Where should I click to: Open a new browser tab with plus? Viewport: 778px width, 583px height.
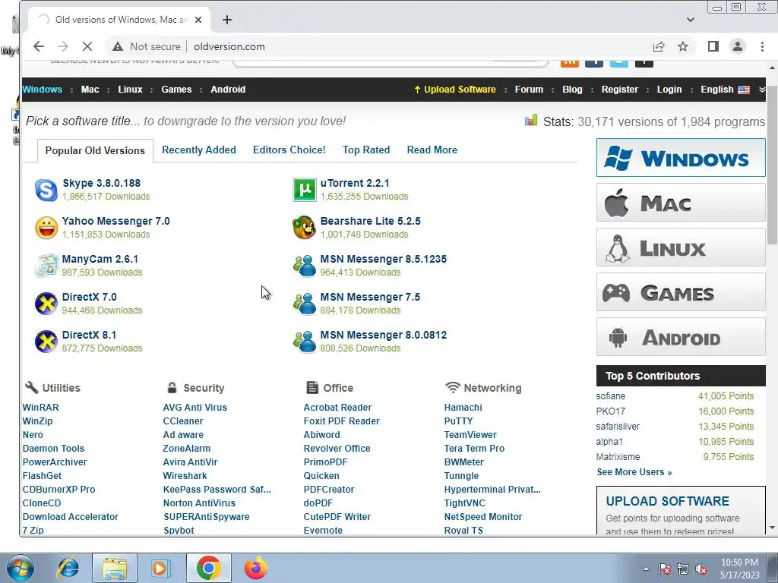[226, 20]
